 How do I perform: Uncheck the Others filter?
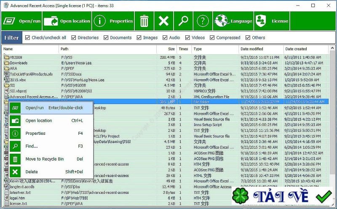248,38
